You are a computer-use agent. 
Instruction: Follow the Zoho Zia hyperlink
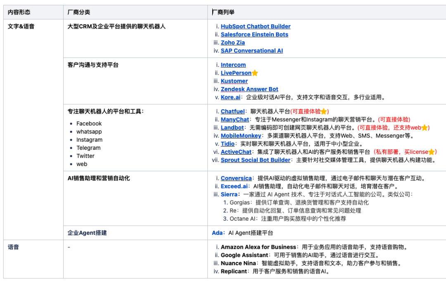point(232,42)
